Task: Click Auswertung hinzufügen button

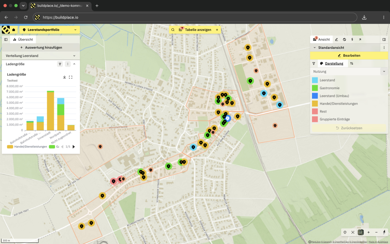Action: click(41, 48)
